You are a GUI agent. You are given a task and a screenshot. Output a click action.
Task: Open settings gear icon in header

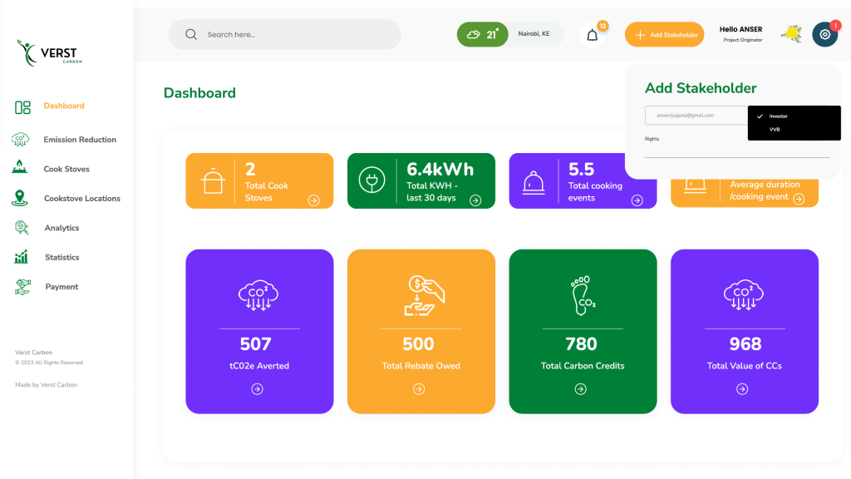[824, 34]
